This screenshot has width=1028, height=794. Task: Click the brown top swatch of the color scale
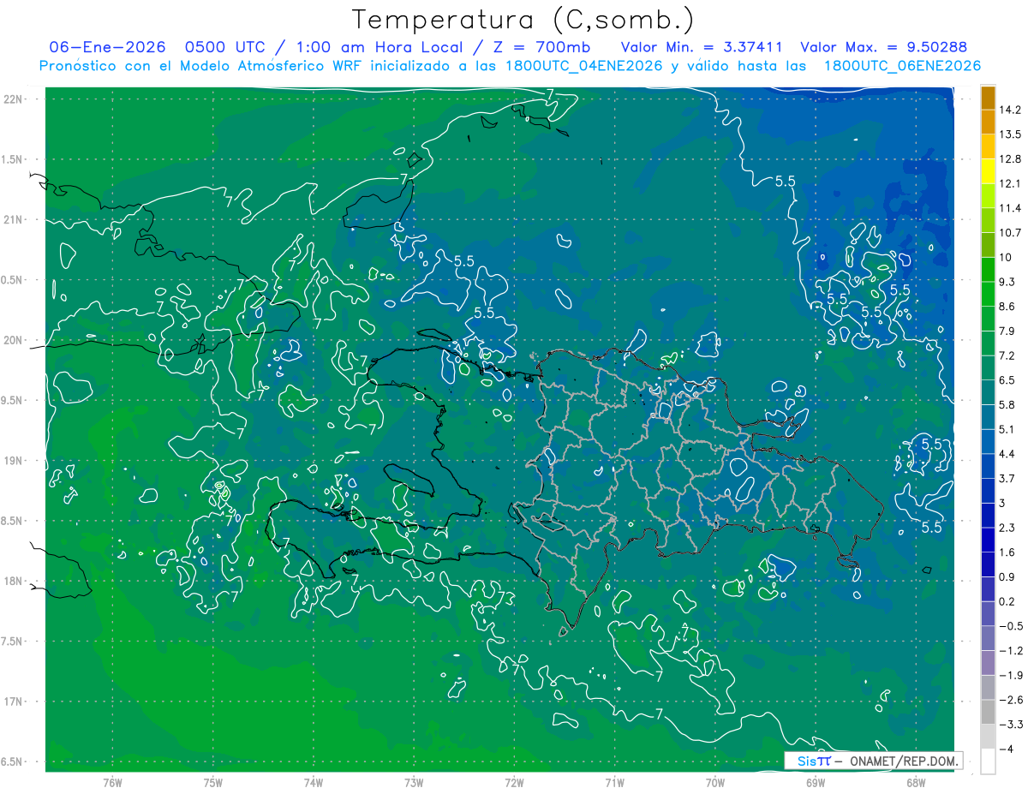(988, 98)
